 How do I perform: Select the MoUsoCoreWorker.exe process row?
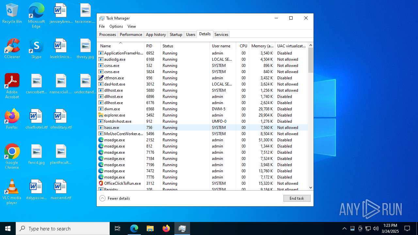click(202, 134)
